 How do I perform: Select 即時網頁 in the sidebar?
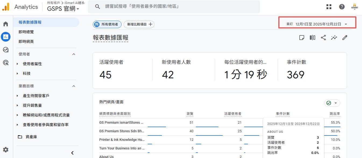tap(26, 42)
